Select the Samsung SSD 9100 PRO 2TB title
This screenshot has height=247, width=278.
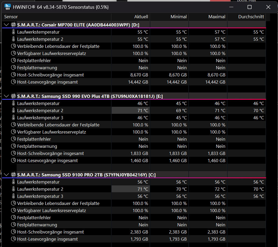click(x=86, y=175)
